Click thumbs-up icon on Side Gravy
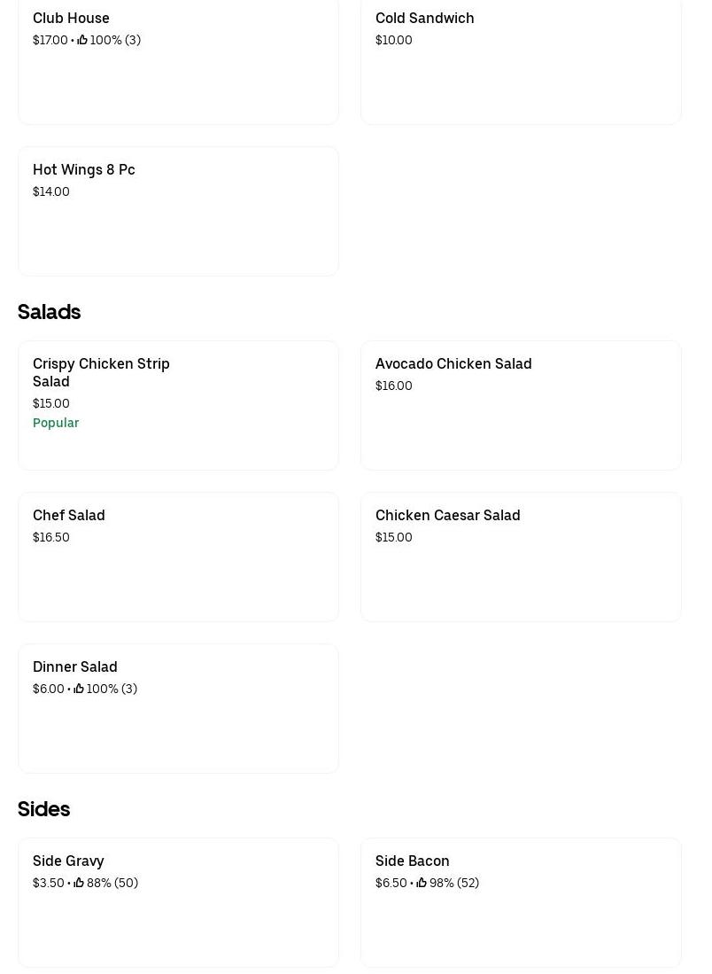The image size is (712, 974). tap(79, 883)
